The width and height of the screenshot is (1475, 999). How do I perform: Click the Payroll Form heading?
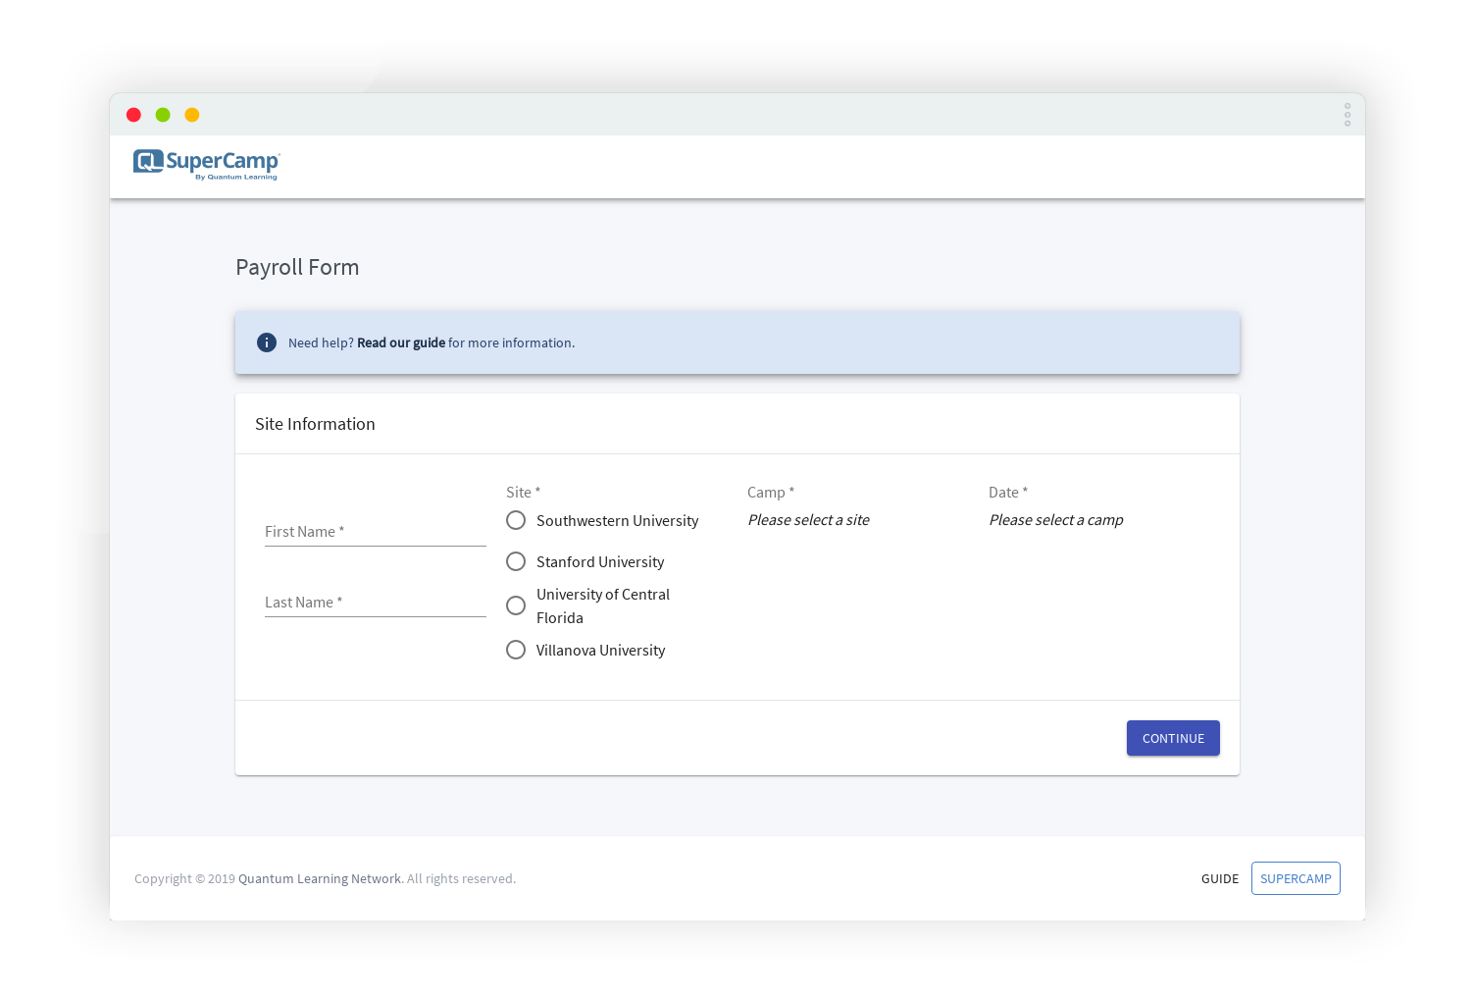[x=297, y=267]
